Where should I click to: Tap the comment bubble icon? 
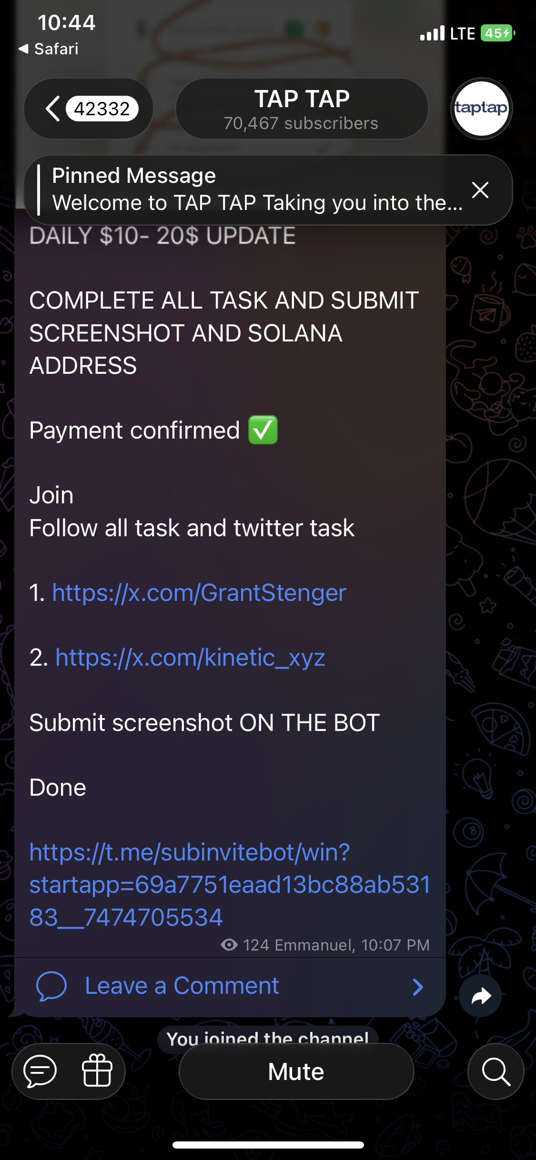51,986
